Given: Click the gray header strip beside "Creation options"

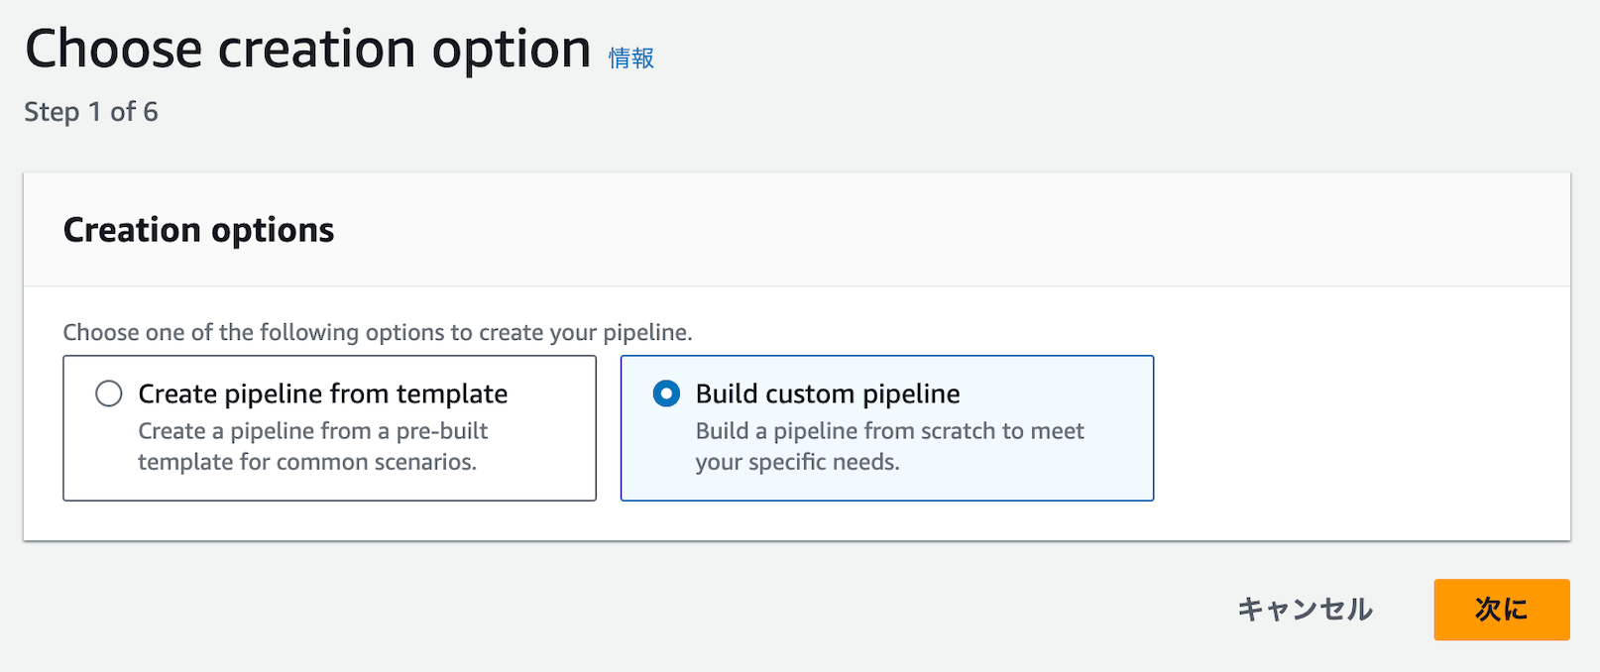Looking at the screenshot, I should coord(892,230).
